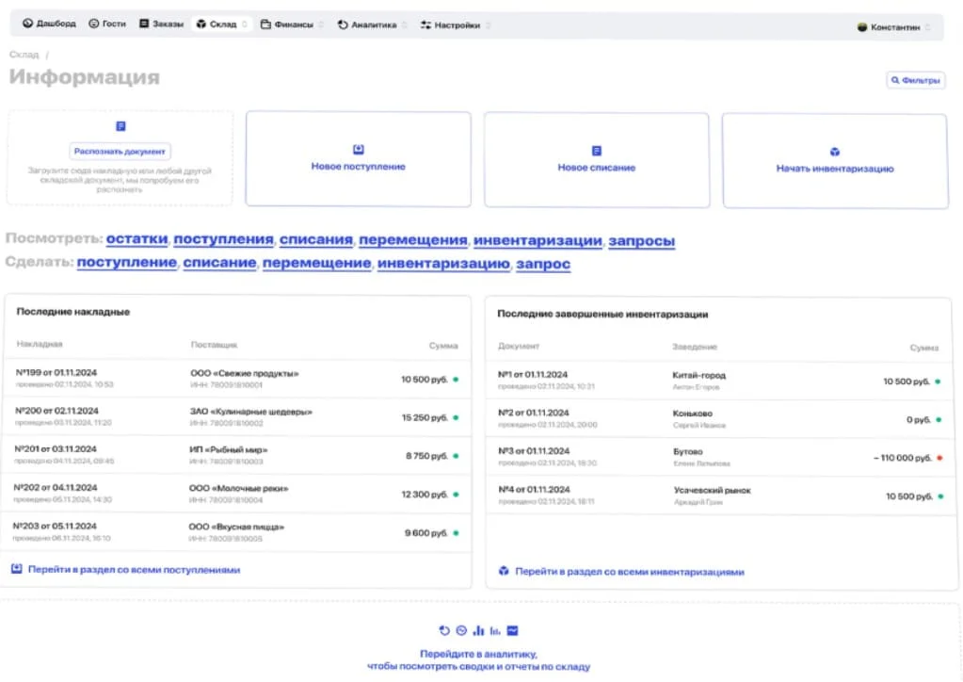Expand the Константин user dropdown

point(893,27)
